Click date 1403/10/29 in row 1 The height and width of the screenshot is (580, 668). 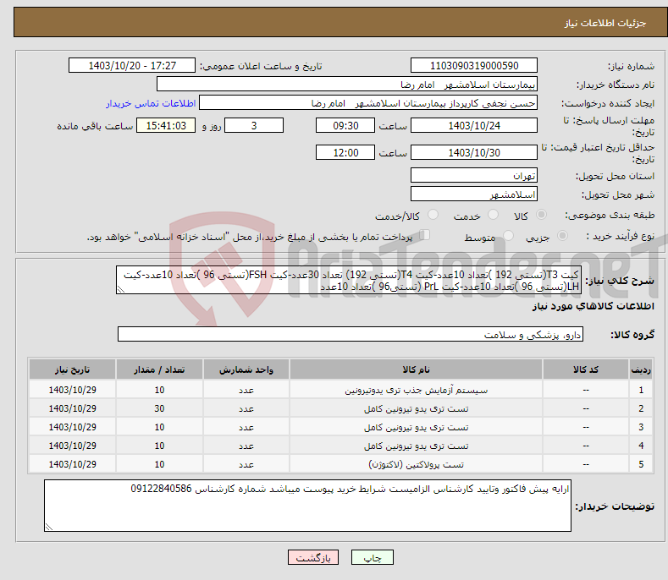click(73, 390)
